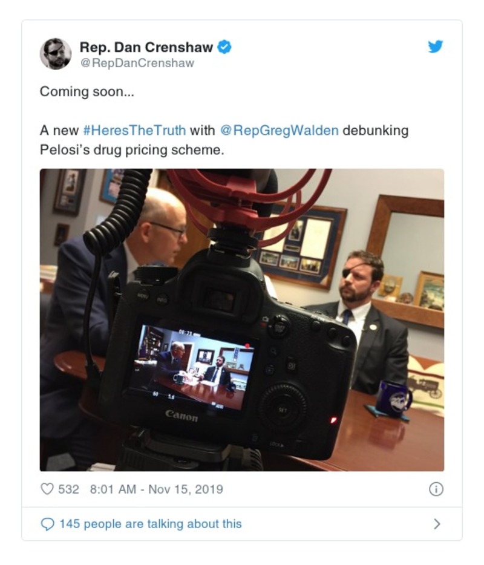This screenshot has width=484, height=565.
Task: Click the 532 likes count
Action: (x=68, y=489)
